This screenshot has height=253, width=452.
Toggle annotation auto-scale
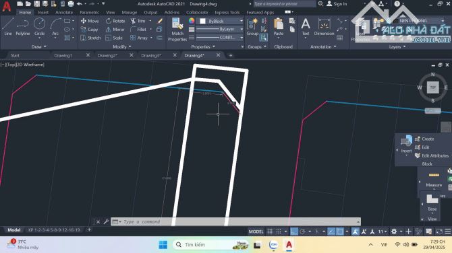click(364, 231)
